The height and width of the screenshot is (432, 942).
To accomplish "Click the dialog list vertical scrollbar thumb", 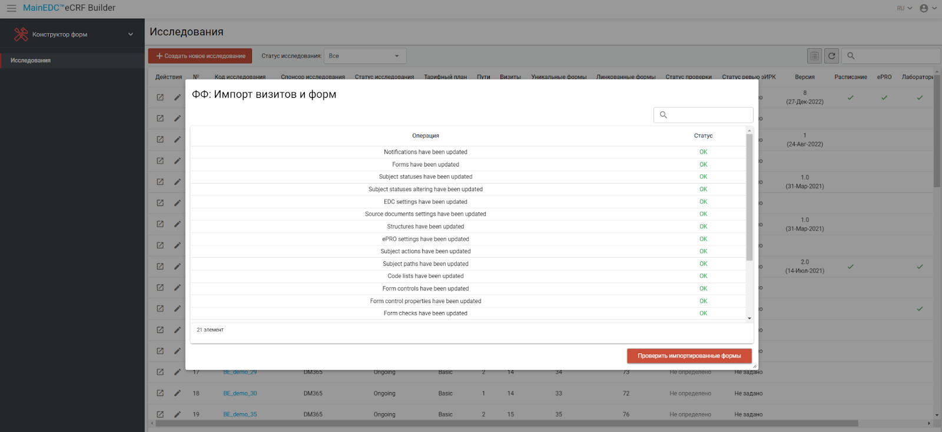I will click(x=749, y=197).
